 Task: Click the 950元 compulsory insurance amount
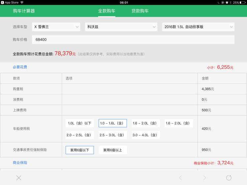tap(206, 150)
